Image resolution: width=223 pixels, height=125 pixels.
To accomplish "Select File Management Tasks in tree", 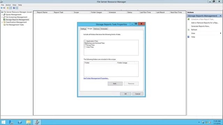I will tap(15, 25).
